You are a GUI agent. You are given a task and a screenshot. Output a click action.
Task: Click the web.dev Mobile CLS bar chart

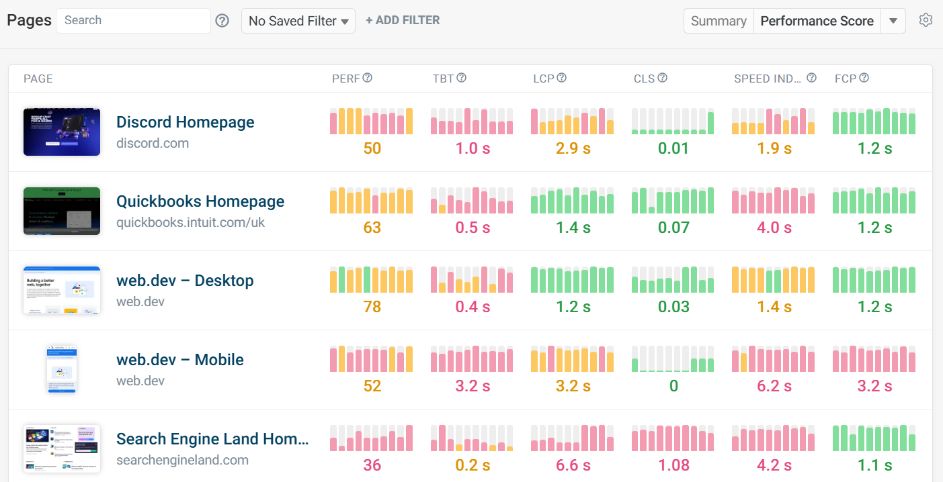click(x=673, y=359)
